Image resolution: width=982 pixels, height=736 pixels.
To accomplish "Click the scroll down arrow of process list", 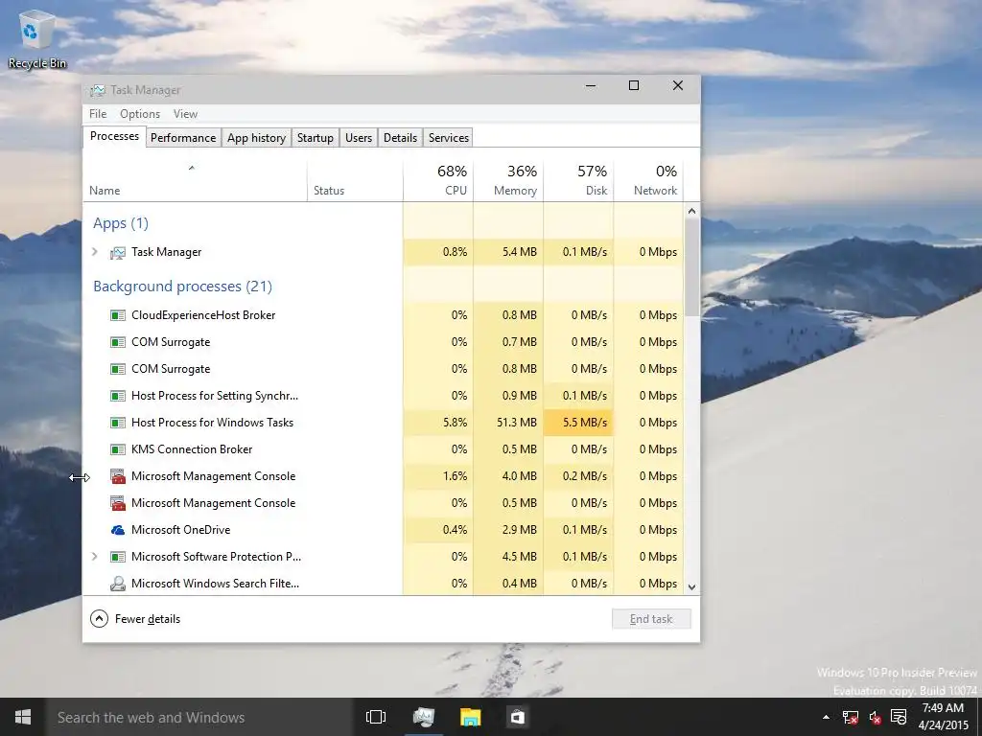I will (x=691, y=587).
